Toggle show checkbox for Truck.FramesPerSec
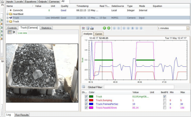 coord(86,104)
